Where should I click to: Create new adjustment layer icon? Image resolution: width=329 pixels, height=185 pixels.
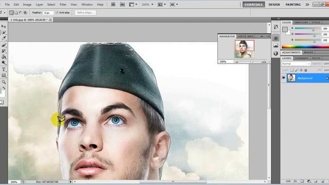pos(309,181)
